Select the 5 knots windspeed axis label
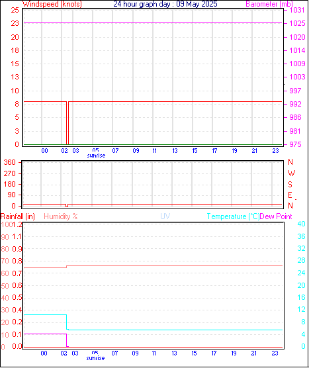 tap(17, 117)
